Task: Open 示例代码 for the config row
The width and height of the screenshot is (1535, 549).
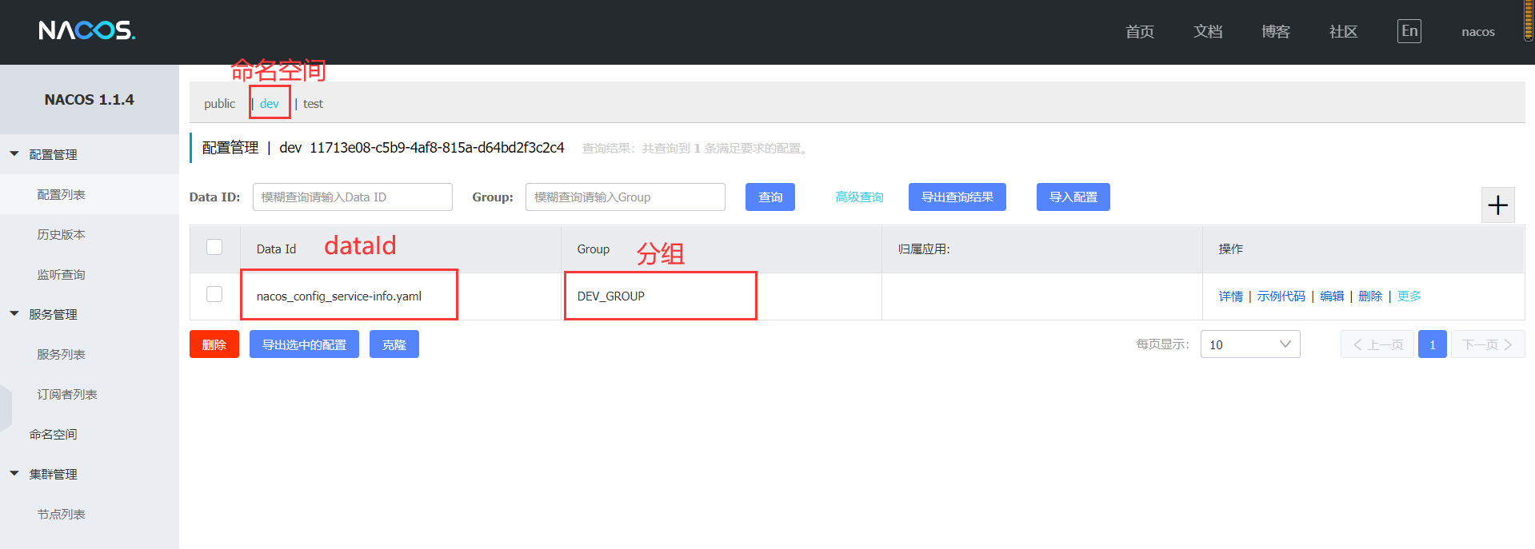Action: point(1281,296)
